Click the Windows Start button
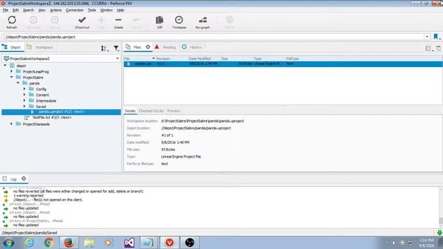 click(x=8, y=243)
